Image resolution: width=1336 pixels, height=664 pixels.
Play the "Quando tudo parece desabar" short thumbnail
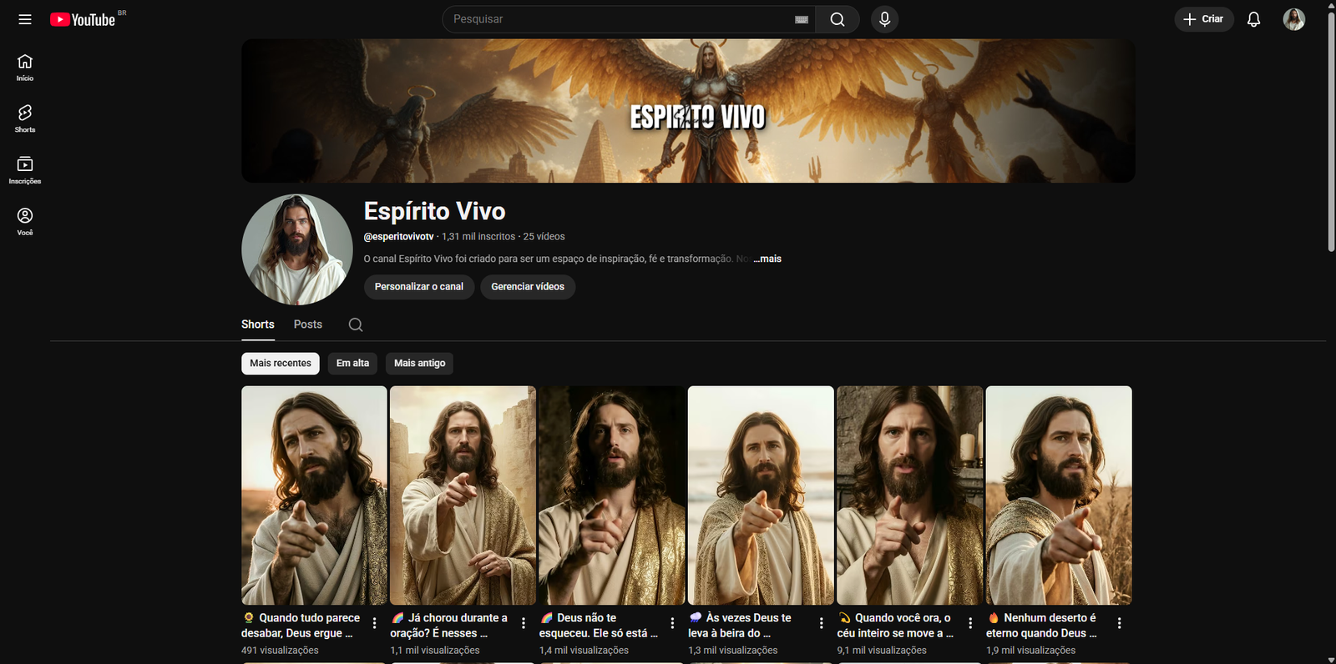pos(314,495)
